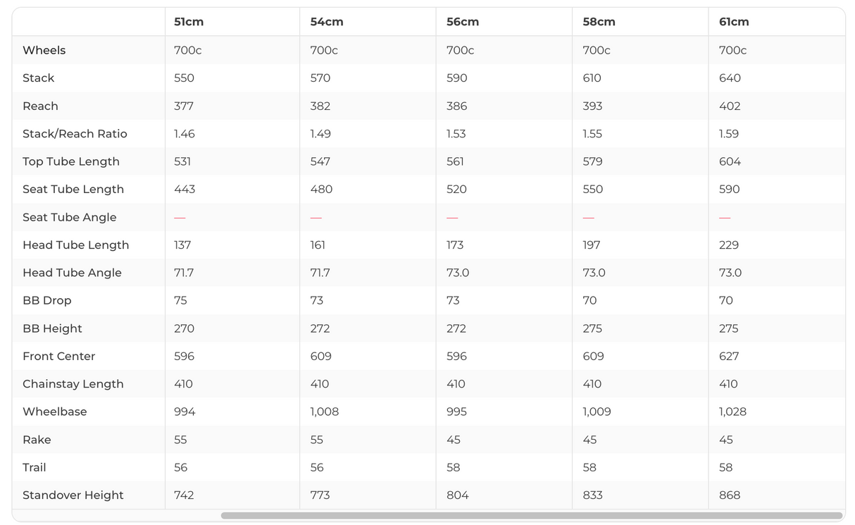Click the Stack/Reach Ratio row label
This screenshot has width=855, height=525.
point(75,134)
